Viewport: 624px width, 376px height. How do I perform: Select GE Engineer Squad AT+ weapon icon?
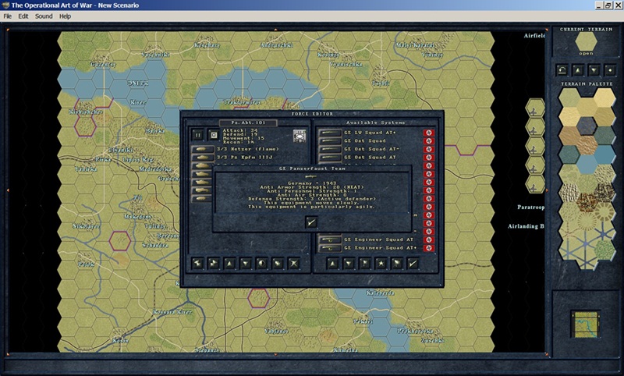coord(330,248)
